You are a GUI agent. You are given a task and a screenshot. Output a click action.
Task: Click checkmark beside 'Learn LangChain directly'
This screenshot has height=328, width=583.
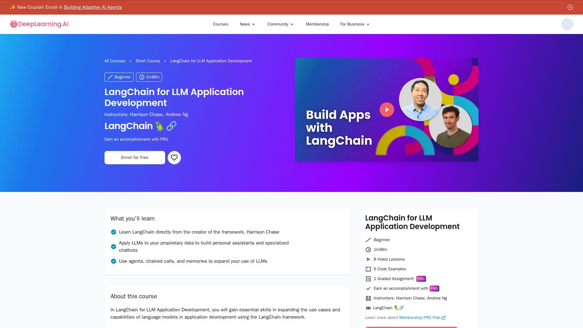click(x=113, y=232)
